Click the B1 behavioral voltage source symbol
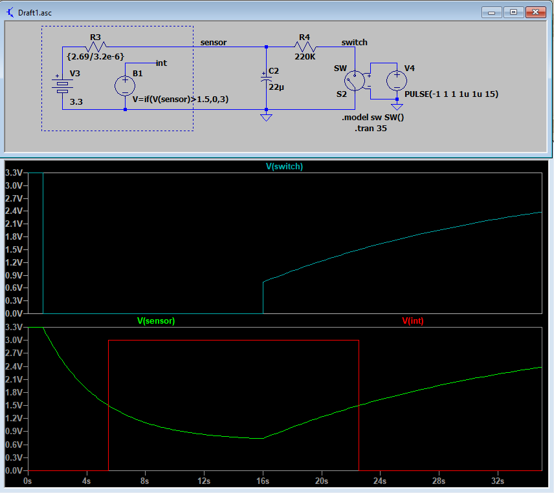Screen dimensions: 554x493 (x=125, y=86)
